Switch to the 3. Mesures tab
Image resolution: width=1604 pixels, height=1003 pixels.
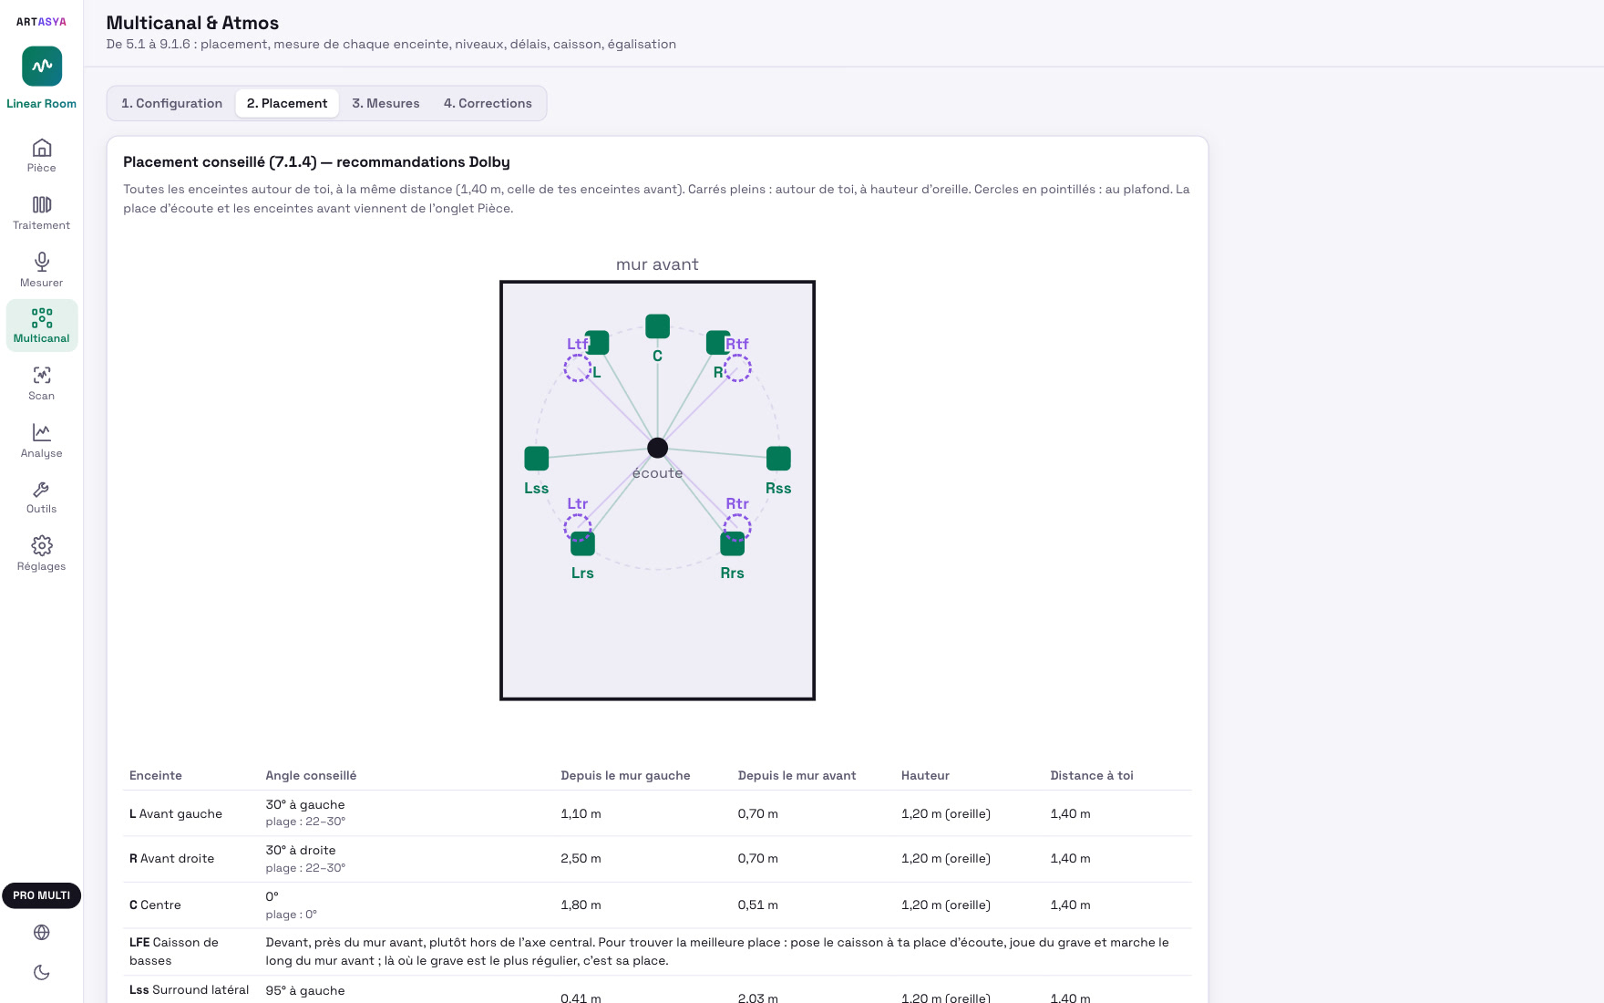click(x=386, y=103)
